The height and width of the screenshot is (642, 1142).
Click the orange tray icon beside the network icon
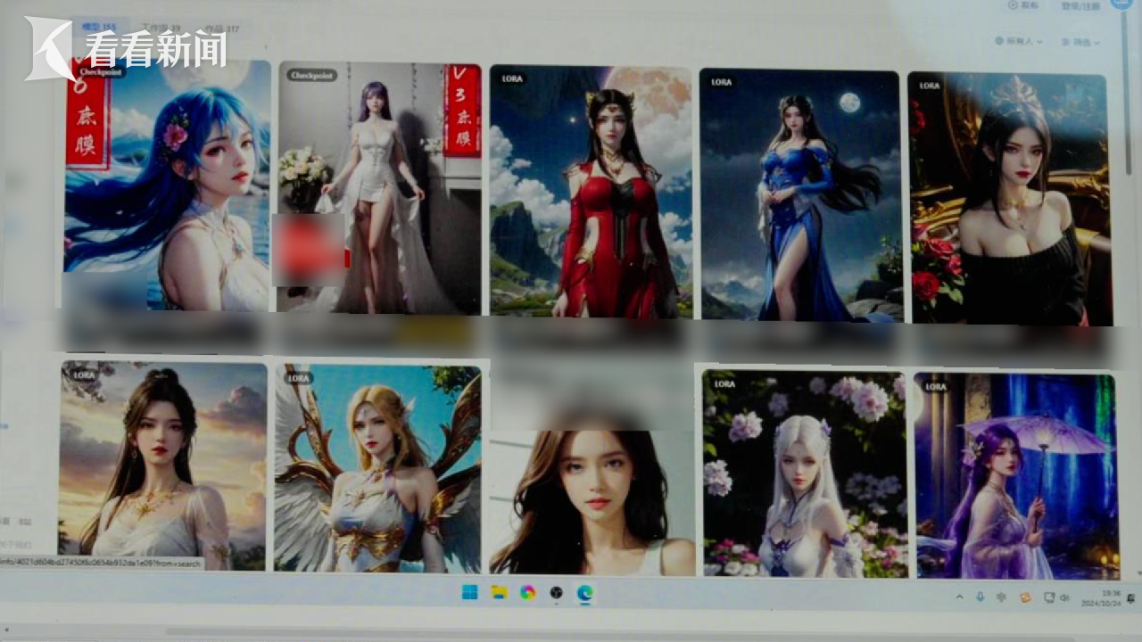pyautogui.click(x=1025, y=597)
